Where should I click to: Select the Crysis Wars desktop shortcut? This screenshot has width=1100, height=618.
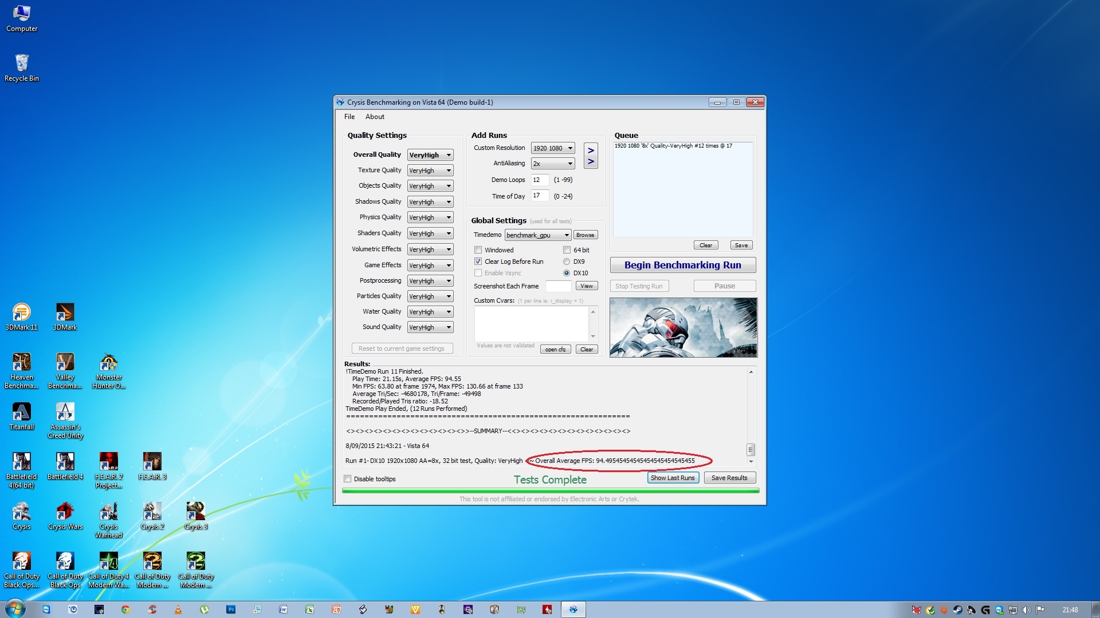point(65,516)
